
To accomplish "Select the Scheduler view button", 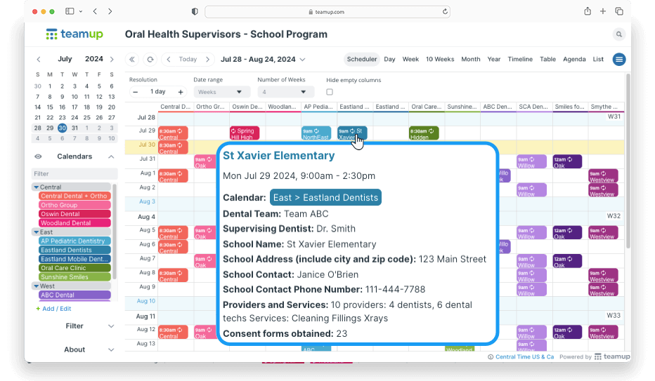I will (362, 59).
